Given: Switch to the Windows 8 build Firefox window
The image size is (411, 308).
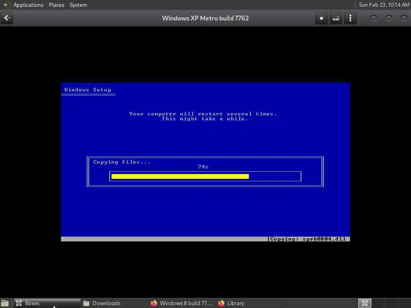Looking at the screenshot, I should pyautogui.click(x=182, y=303).
